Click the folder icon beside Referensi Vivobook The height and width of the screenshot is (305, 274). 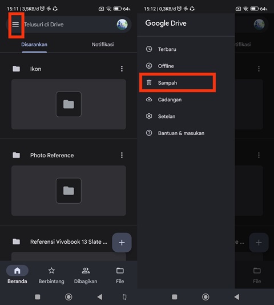click(x=17, y=241)
